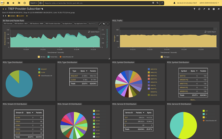This screenshot has height=139, width=222.
Task: Sort Stream ID table by Bytes
Action: coord(30,113)
